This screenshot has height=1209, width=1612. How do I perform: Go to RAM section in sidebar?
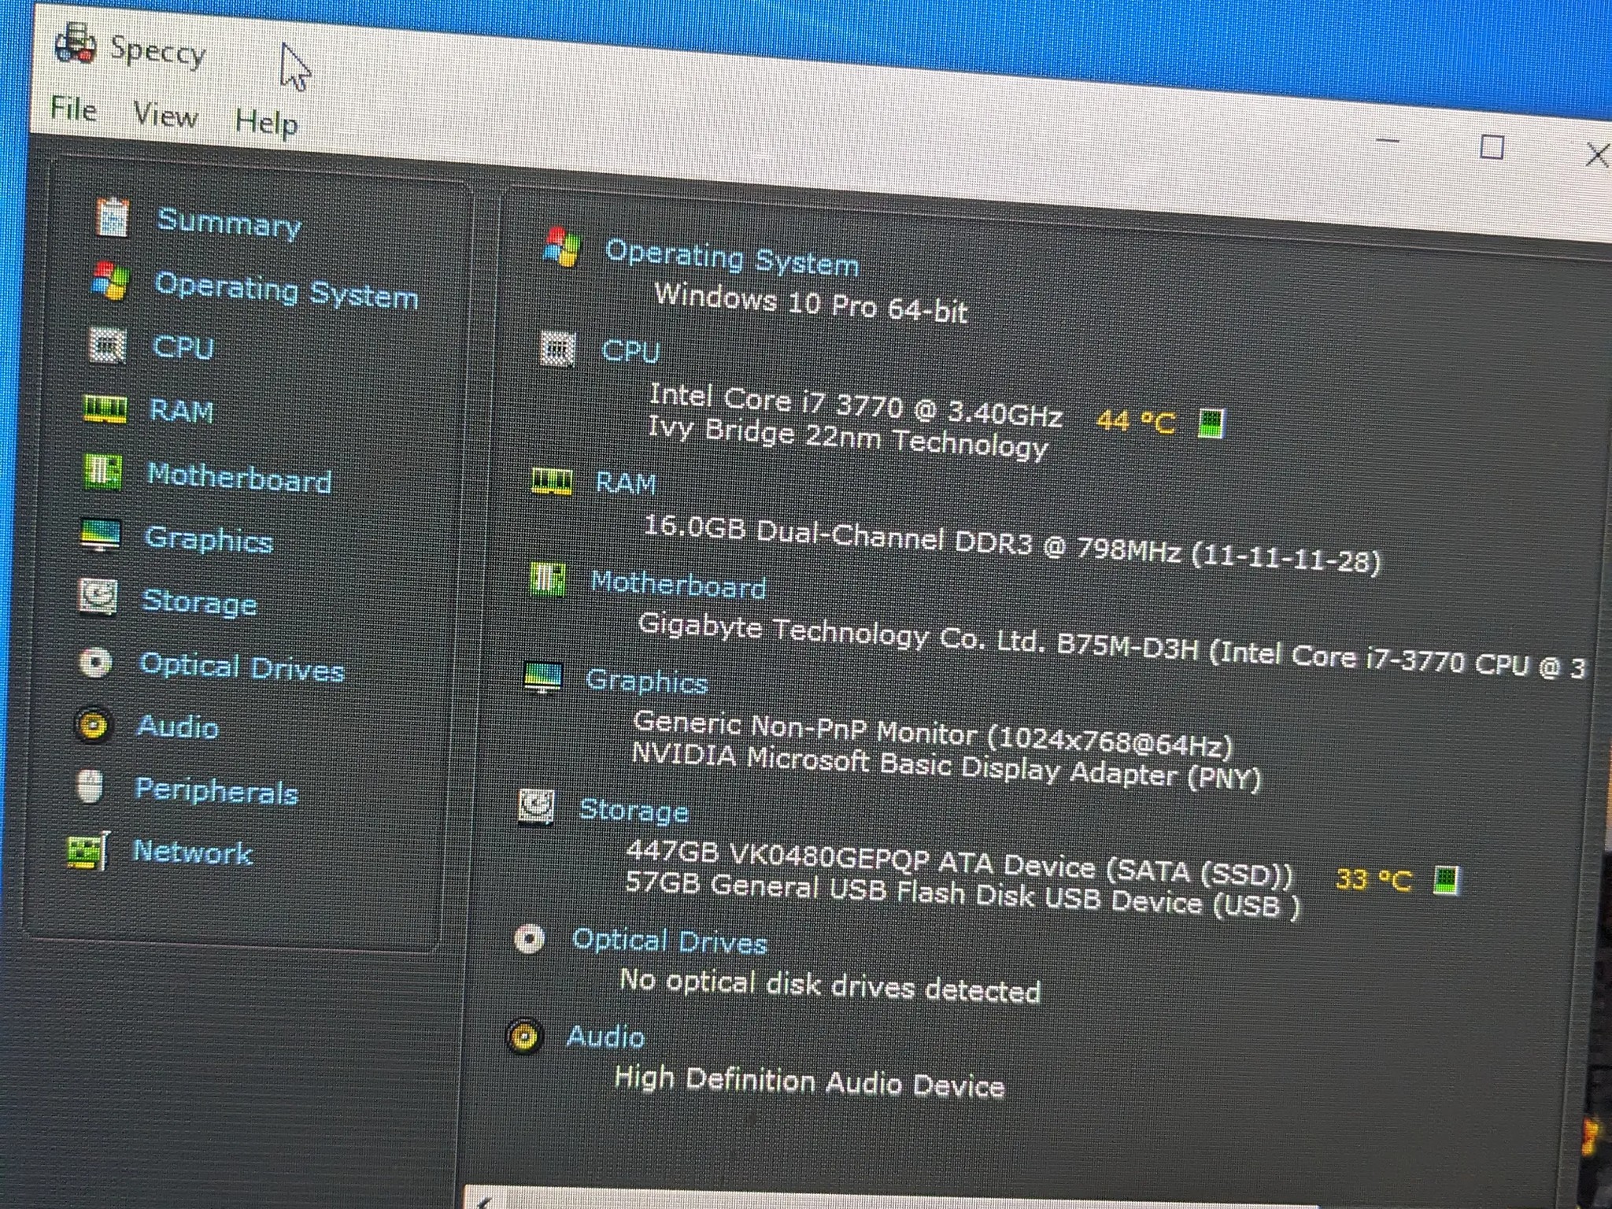pos(181,411)
